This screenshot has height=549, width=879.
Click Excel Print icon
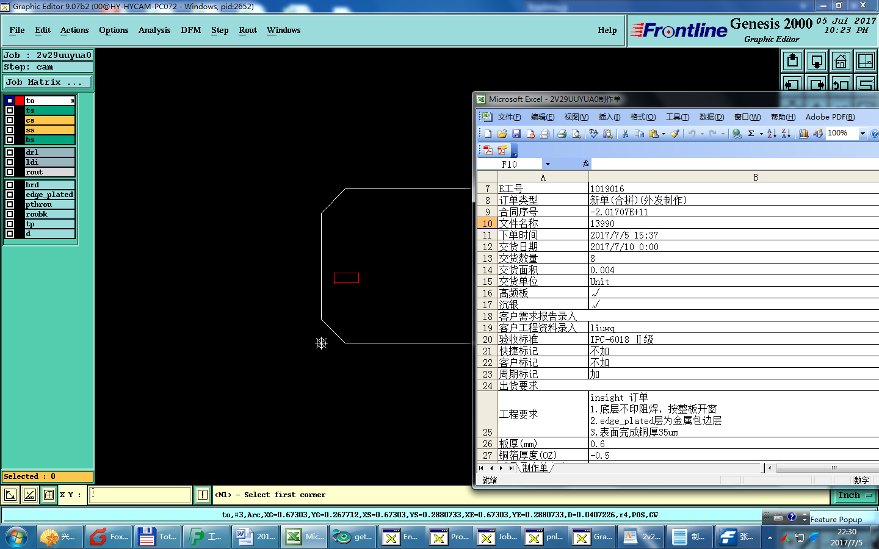pos(562,134)
